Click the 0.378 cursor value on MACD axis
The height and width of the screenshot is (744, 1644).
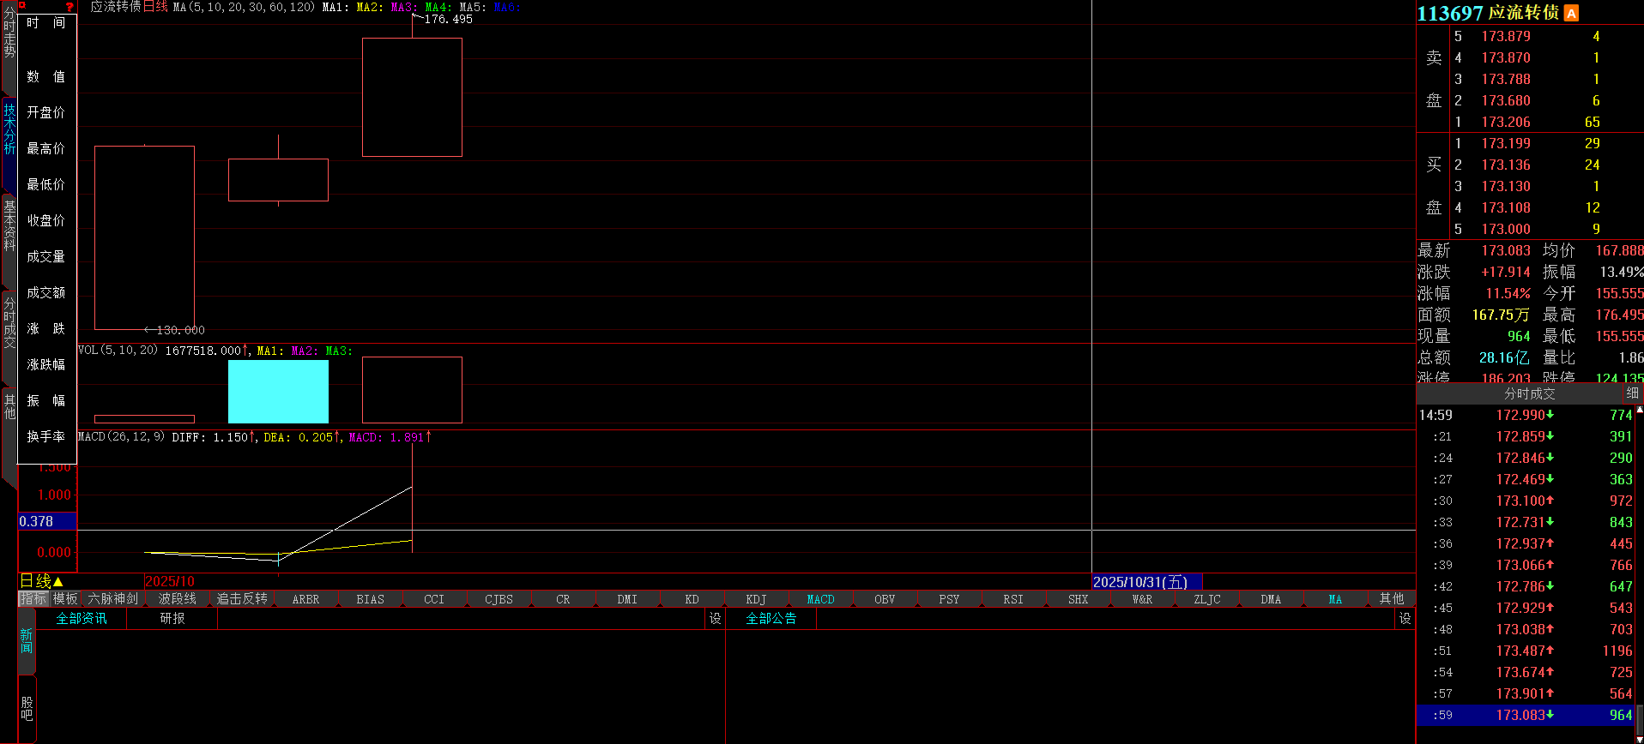click(47, 521)
